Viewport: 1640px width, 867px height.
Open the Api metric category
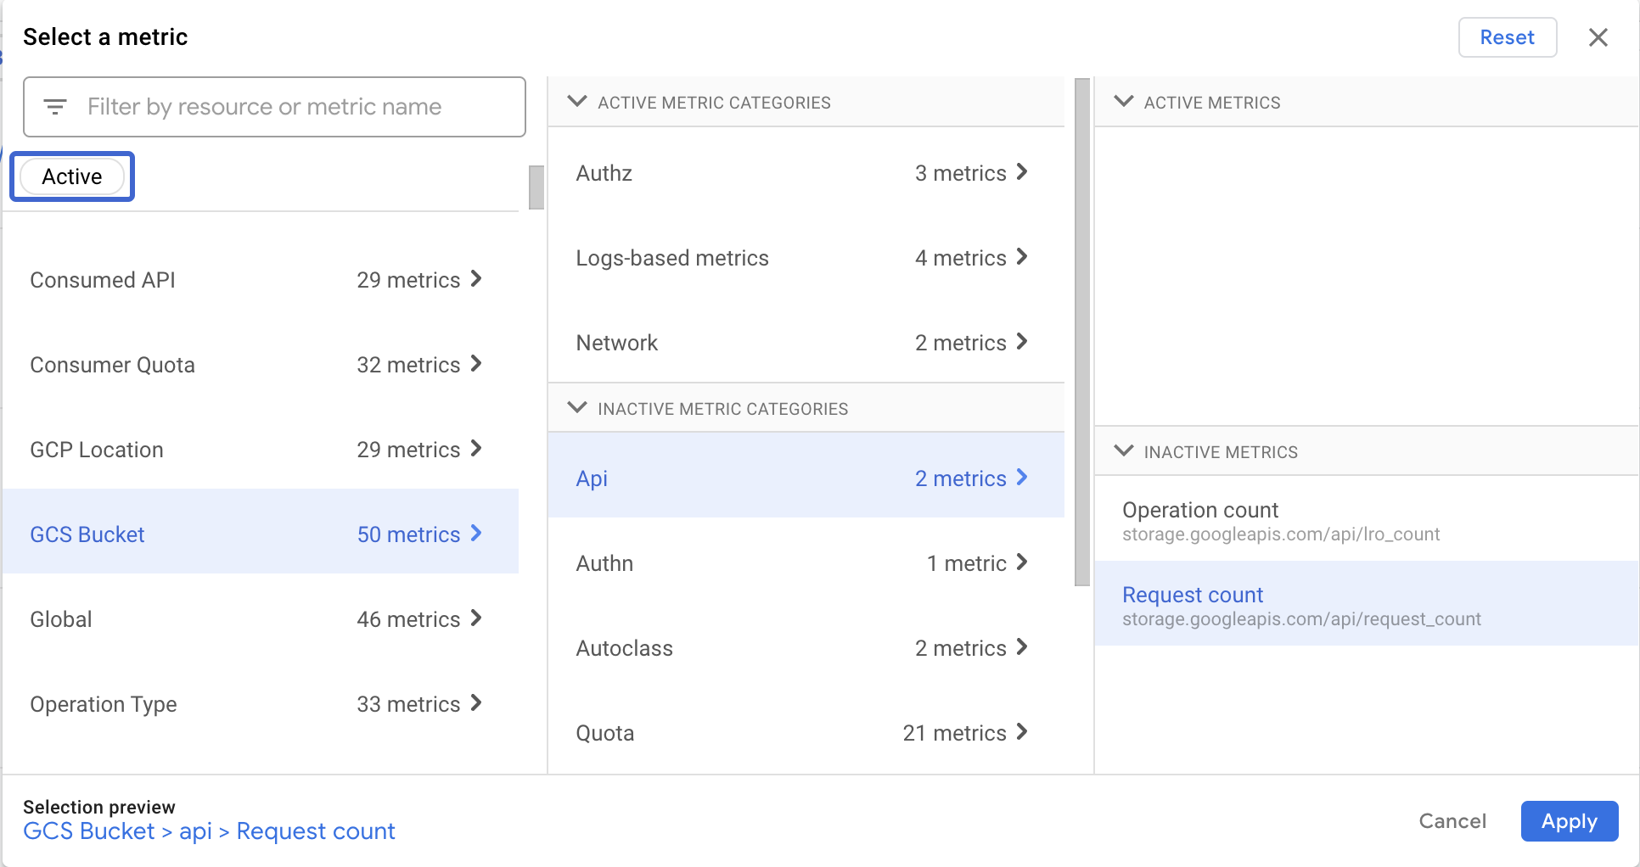(806, 475)
